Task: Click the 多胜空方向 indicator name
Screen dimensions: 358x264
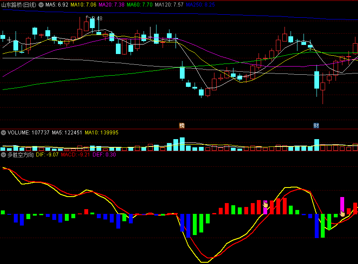Action: (x=21, y=155)
